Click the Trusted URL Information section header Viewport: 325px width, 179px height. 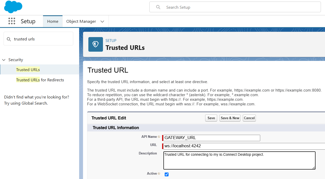pyautogui.click(x=116, y=128)
